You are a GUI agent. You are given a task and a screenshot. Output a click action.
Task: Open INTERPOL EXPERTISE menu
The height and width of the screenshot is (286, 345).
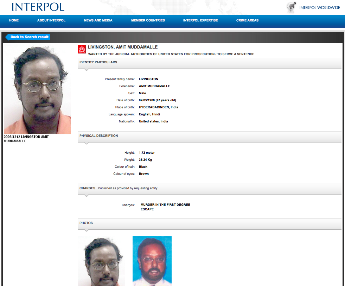200,20
